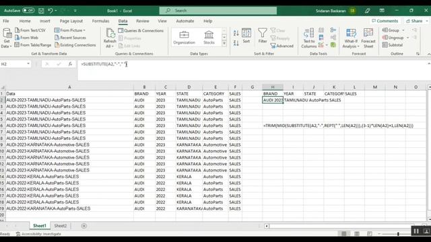The height and width of the screenshot is (242, 431).
Task: Switch to the Home ribbon tab
Action: point(25,21)
